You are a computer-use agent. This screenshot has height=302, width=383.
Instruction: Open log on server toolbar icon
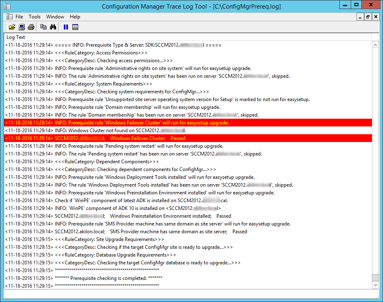click(x=22, y=27)
